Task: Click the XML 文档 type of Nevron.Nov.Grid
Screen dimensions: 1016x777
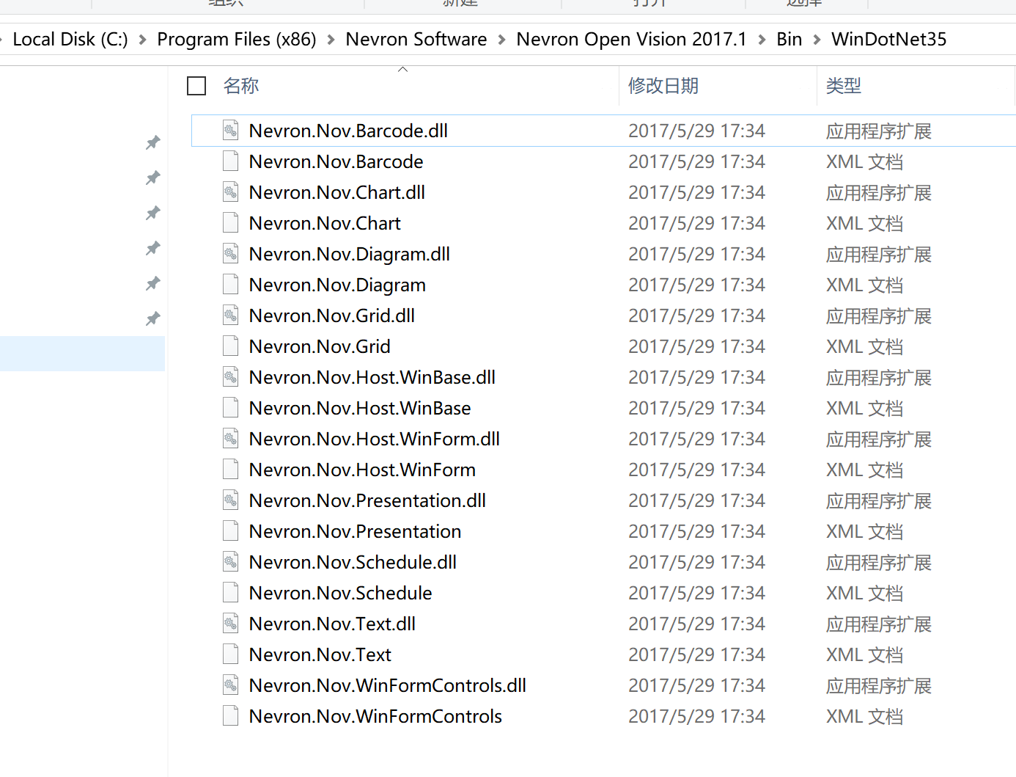Action: (x=864, y=346)
